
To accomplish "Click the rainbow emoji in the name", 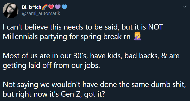I will click(45, 7).
